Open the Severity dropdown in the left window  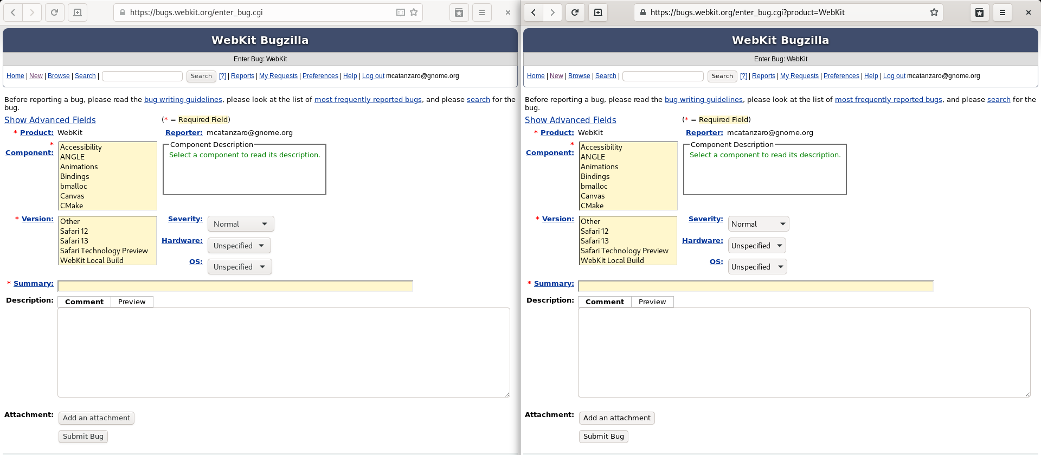point(241,224)
